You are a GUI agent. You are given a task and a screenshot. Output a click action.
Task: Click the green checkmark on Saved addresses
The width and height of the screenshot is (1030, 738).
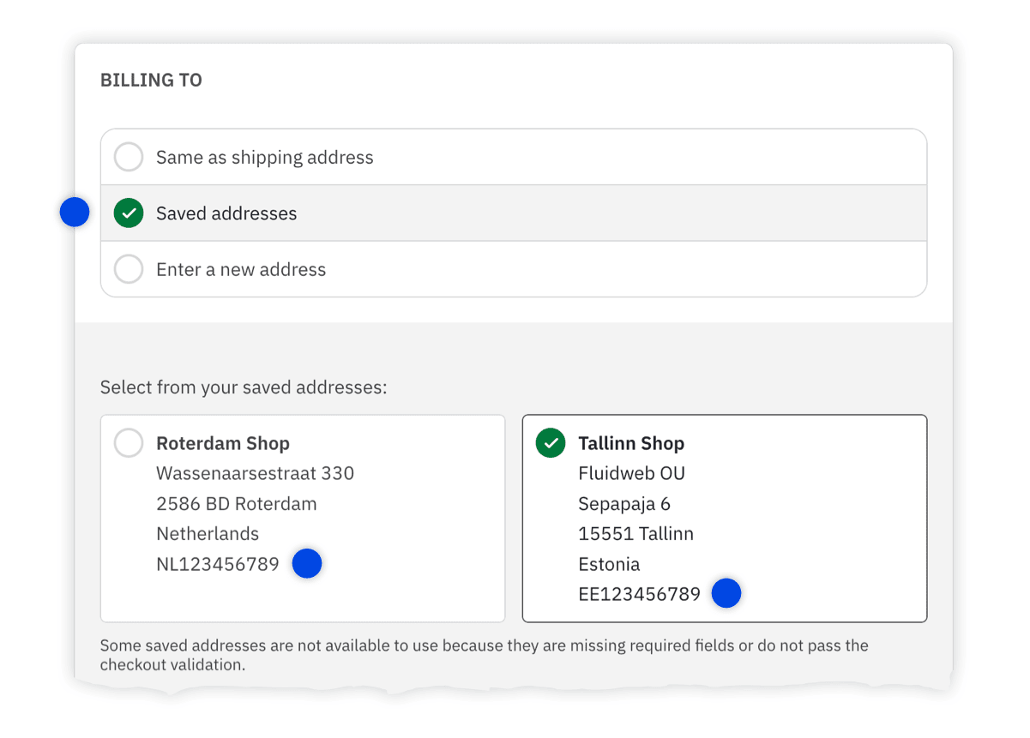tap(128, 213)
